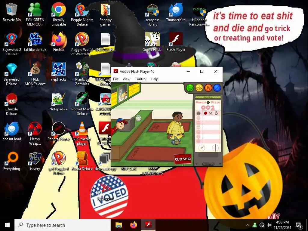Select the Rocket Mania Deluxe icon
Image resolution: width=308 pixels, height=231 pixels.
pyautogui.click(x=82, y=104)
